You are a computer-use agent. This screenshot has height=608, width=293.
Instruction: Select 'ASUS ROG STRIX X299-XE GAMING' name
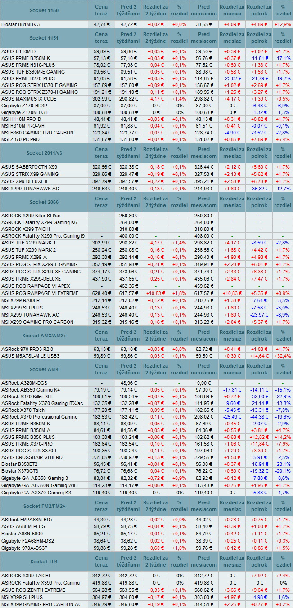pyautogui.click(x=41, y=272)
